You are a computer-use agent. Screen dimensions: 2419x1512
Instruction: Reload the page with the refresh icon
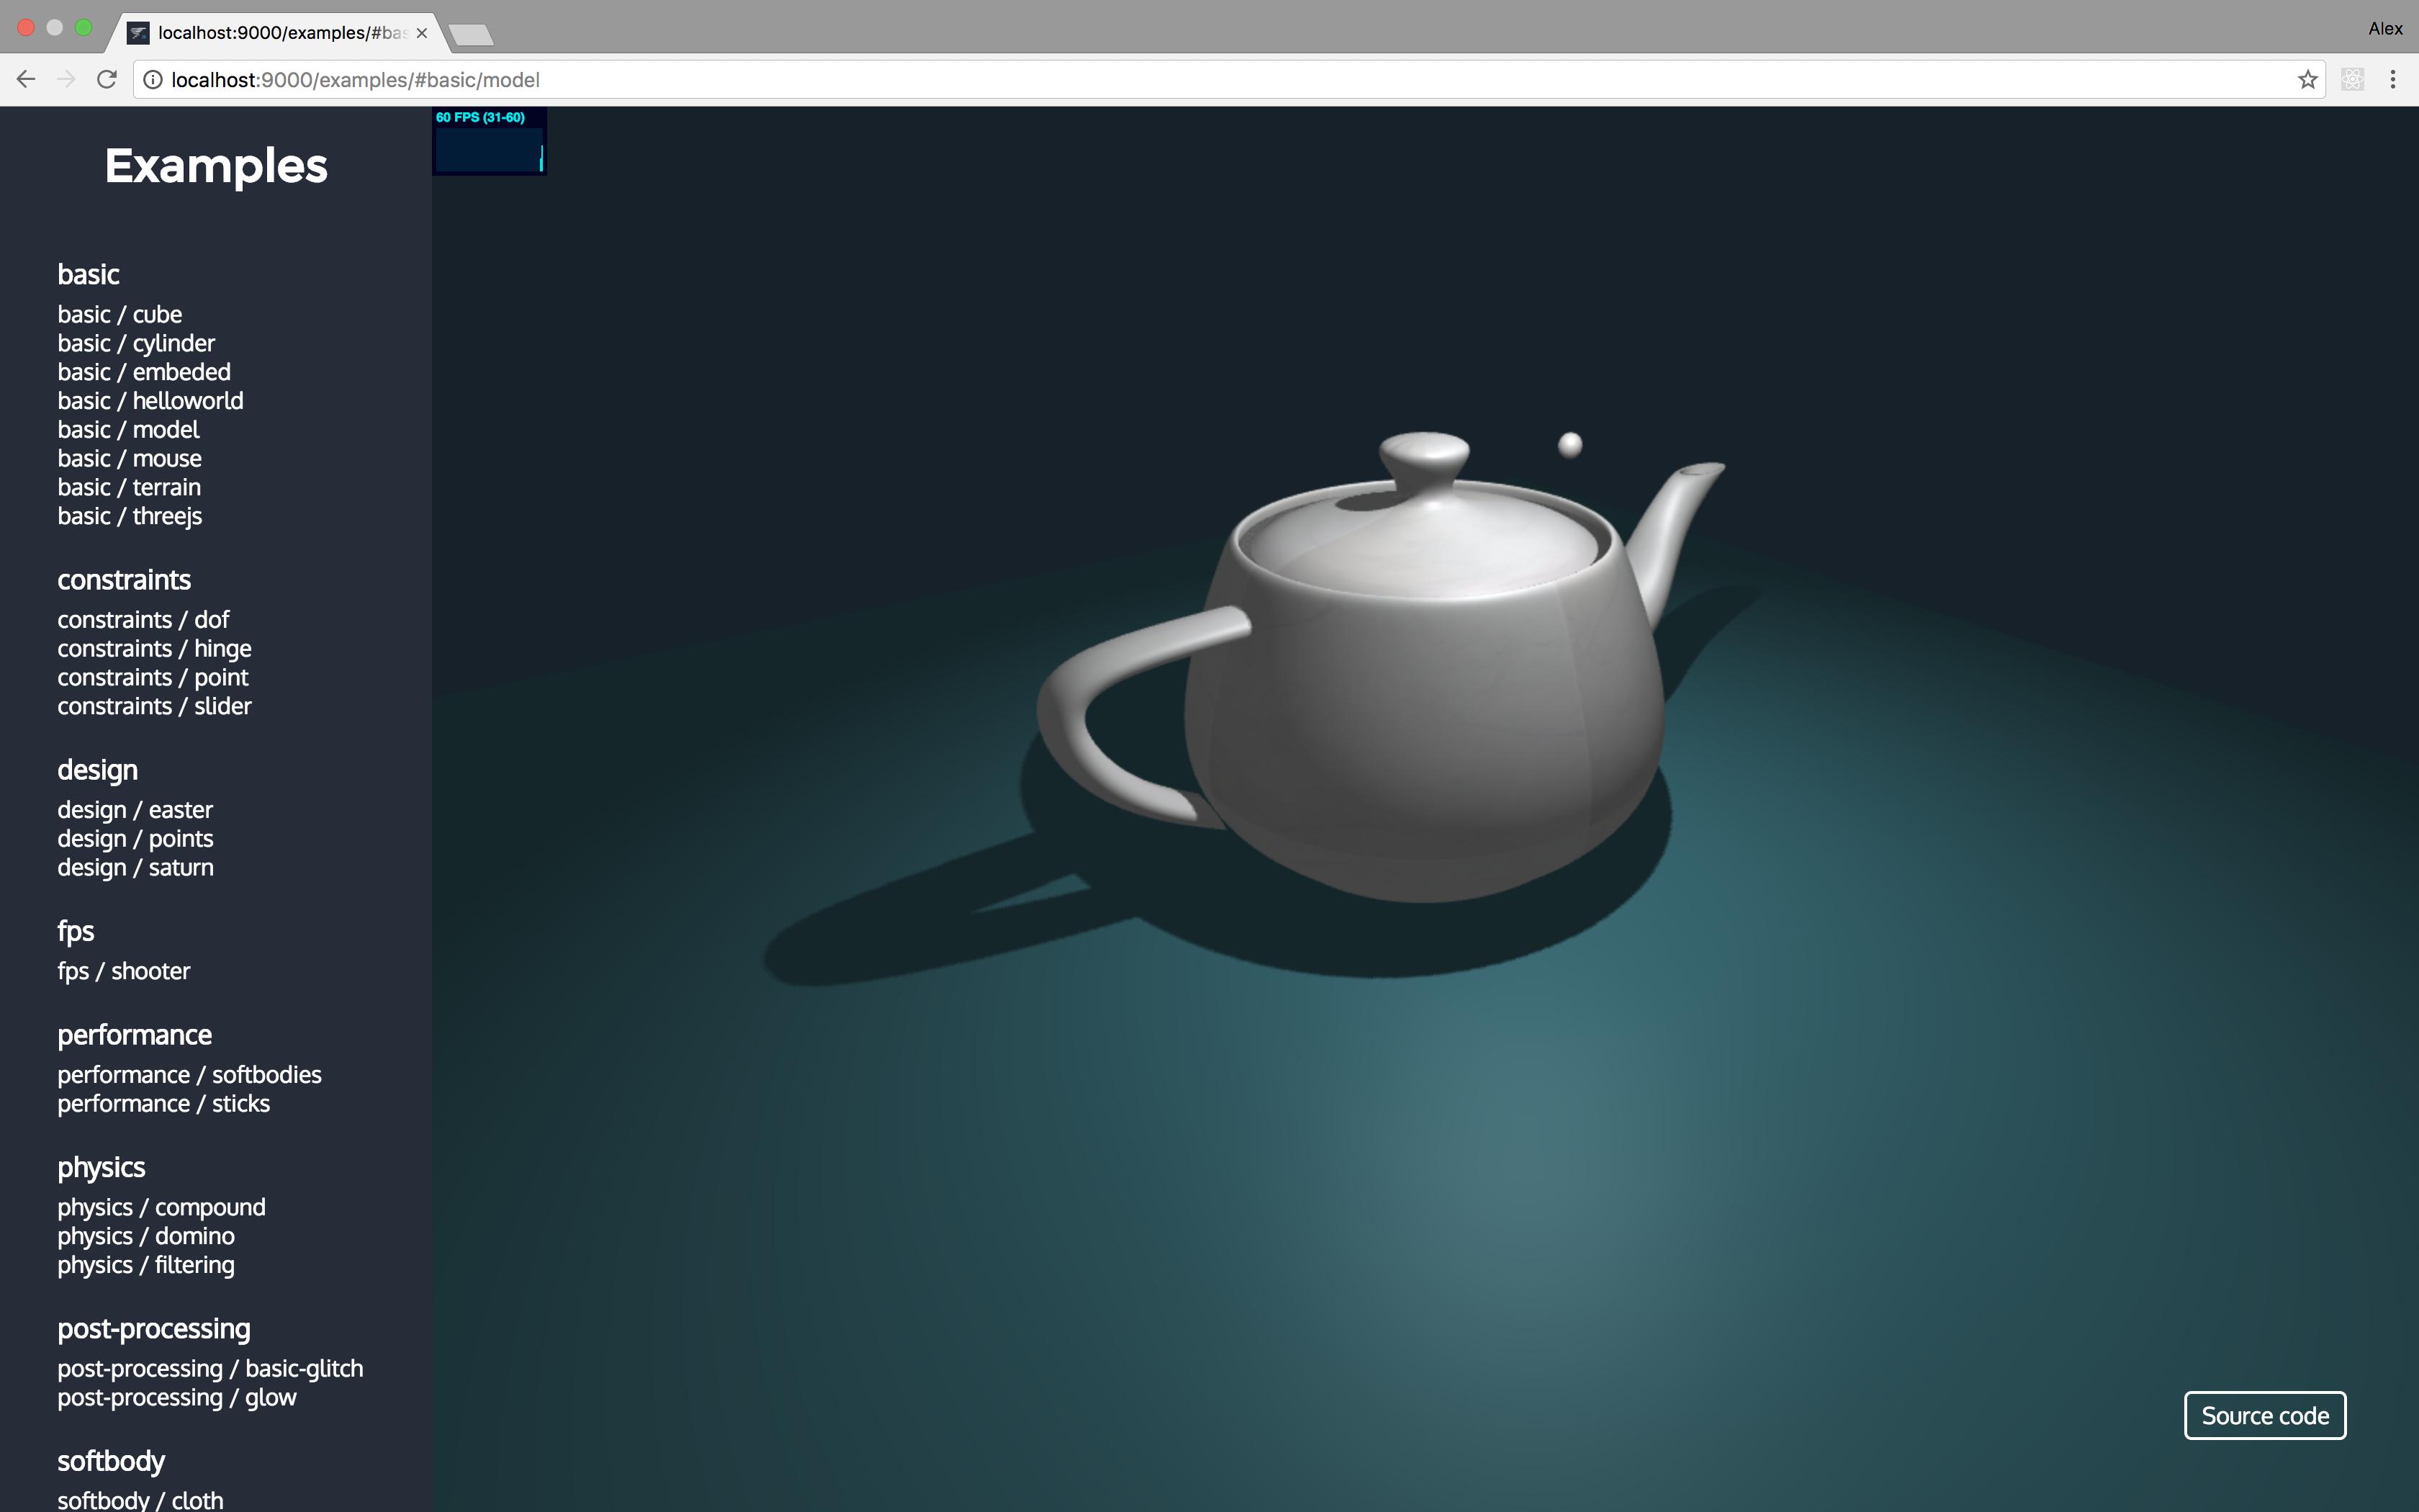click(107, 80)
